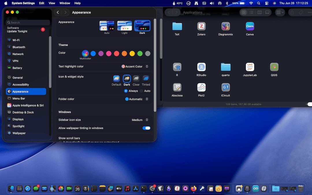Image resolution: width=312 pixels, height=195 pixels.
Task: Go back in Finder Applications window
Action: [169, 12]
